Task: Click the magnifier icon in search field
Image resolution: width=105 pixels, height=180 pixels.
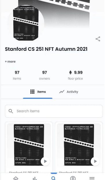Action: pyautogui.click(x=11, y=111)
